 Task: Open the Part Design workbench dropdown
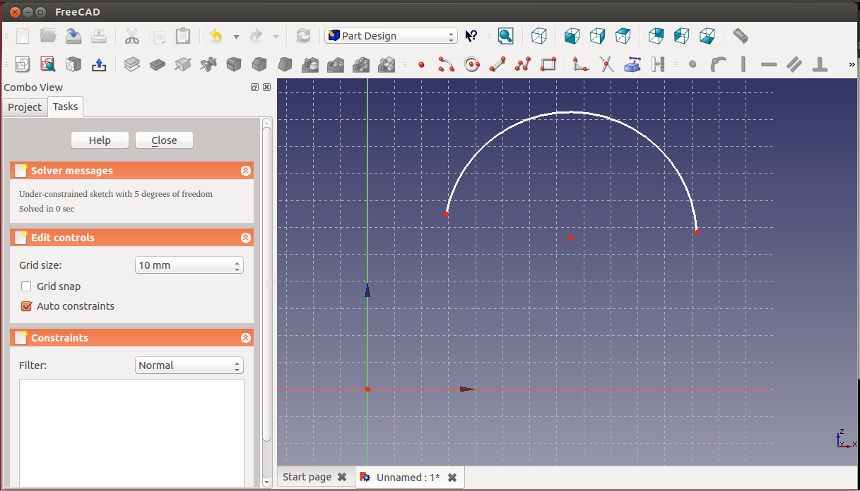point(391,36)
